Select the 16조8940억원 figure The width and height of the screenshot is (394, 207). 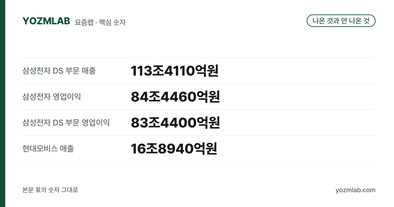[x=174, y=149]
